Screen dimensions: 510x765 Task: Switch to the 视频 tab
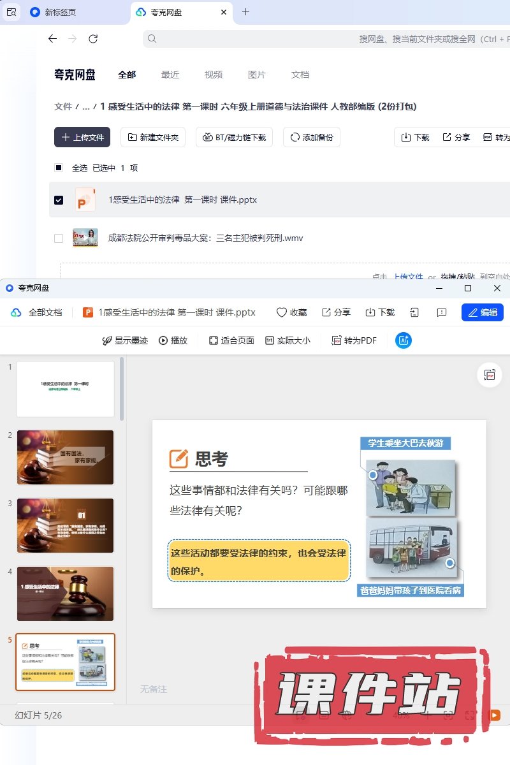point(214,75)
